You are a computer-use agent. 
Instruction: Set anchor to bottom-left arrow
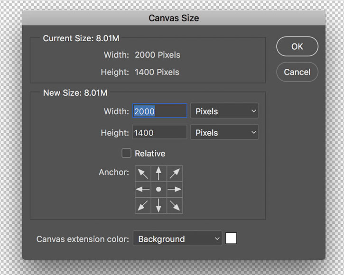click(143, 205)
